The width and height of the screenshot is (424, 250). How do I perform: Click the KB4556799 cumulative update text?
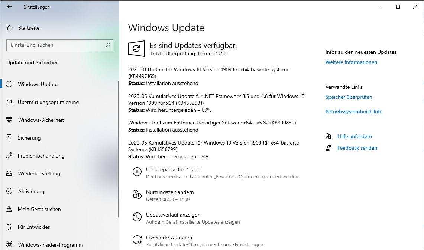[x=214, y=146]
